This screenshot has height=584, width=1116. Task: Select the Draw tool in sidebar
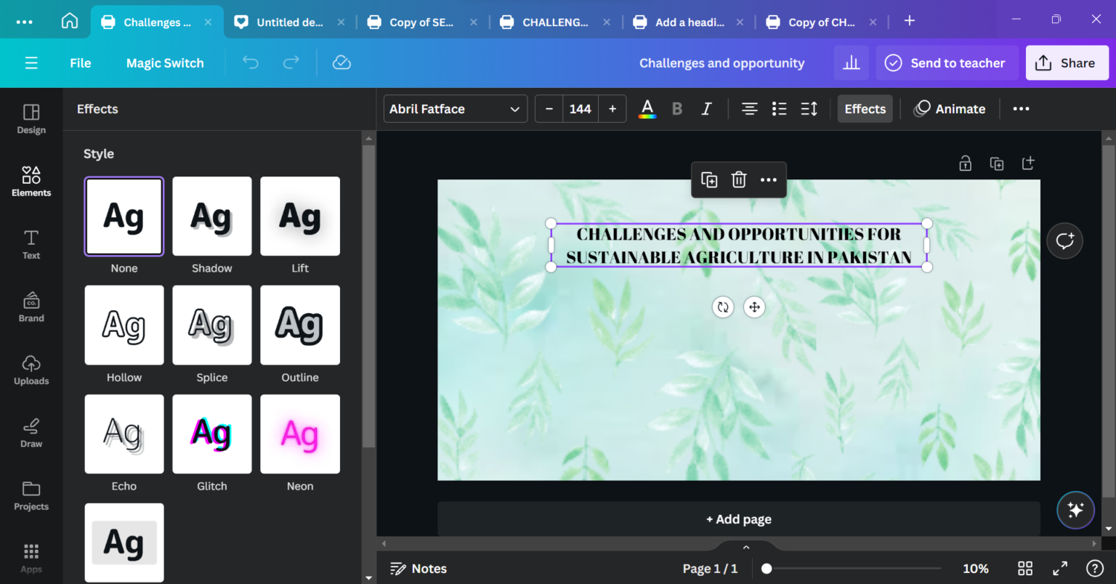tap(31, 432)
